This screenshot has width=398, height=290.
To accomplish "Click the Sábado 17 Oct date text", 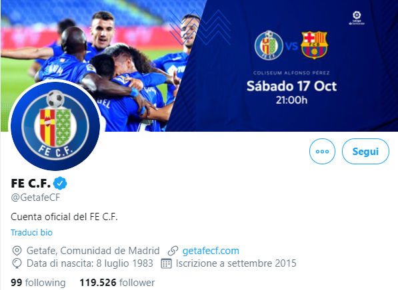I will pos(291,86).
